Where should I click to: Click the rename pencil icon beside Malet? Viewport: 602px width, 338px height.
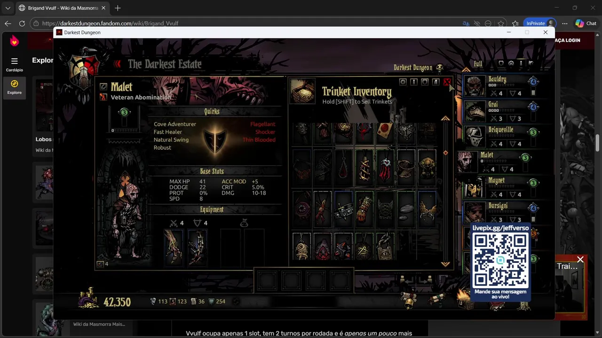103,87
